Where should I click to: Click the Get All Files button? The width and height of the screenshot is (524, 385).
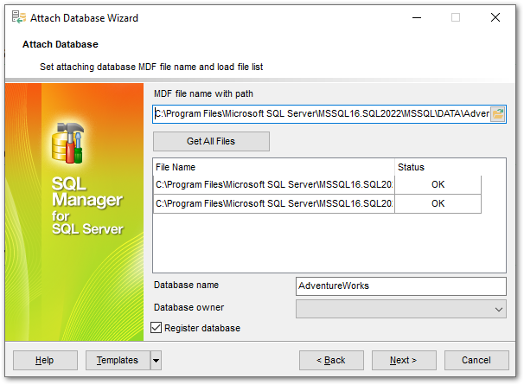(x=211, y=141)
